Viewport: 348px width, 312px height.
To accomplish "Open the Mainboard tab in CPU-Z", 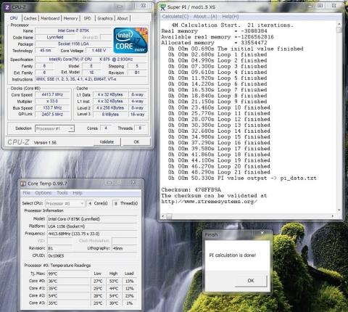I will tap(50, 18).
